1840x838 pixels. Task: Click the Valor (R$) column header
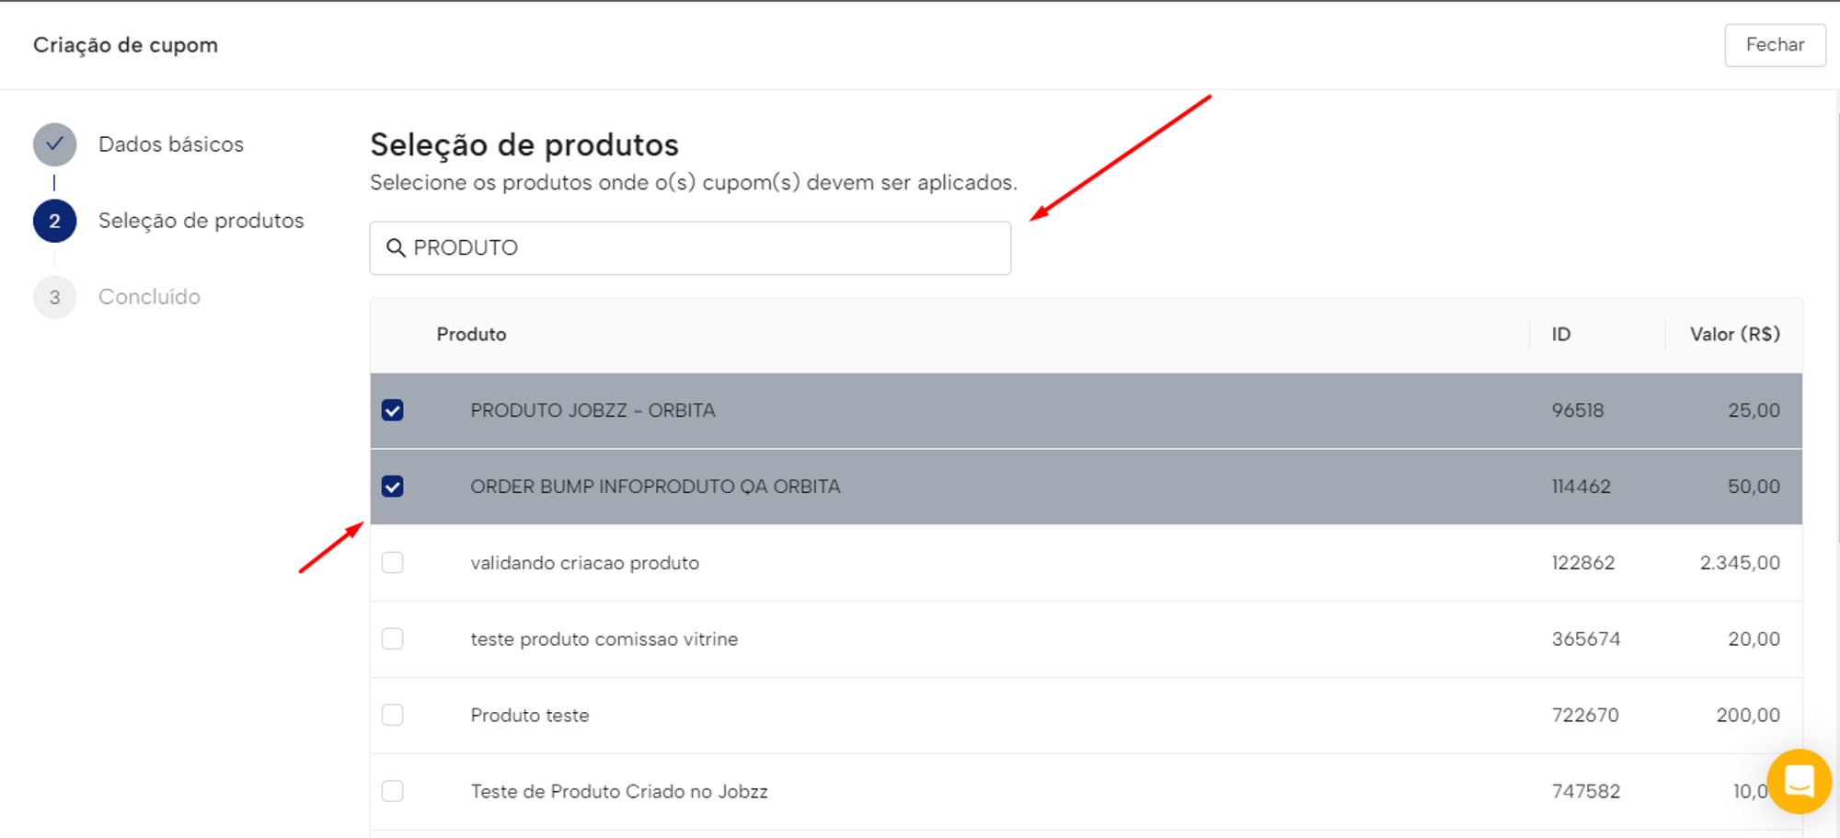pyautogui.click(x=1734, y=335)
